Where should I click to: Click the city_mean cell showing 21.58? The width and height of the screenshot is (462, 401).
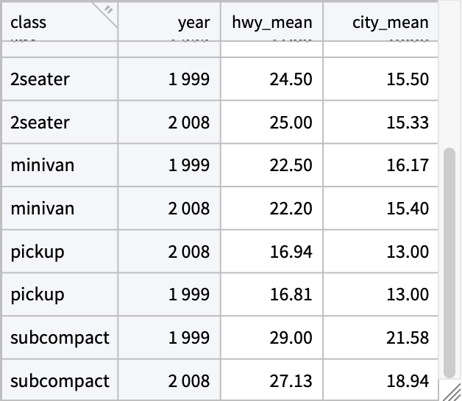(x=407, y=338)
